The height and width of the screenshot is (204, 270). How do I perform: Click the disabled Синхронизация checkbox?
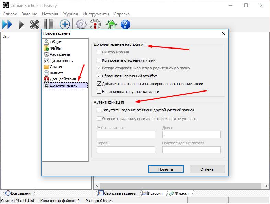click(99, 52)
